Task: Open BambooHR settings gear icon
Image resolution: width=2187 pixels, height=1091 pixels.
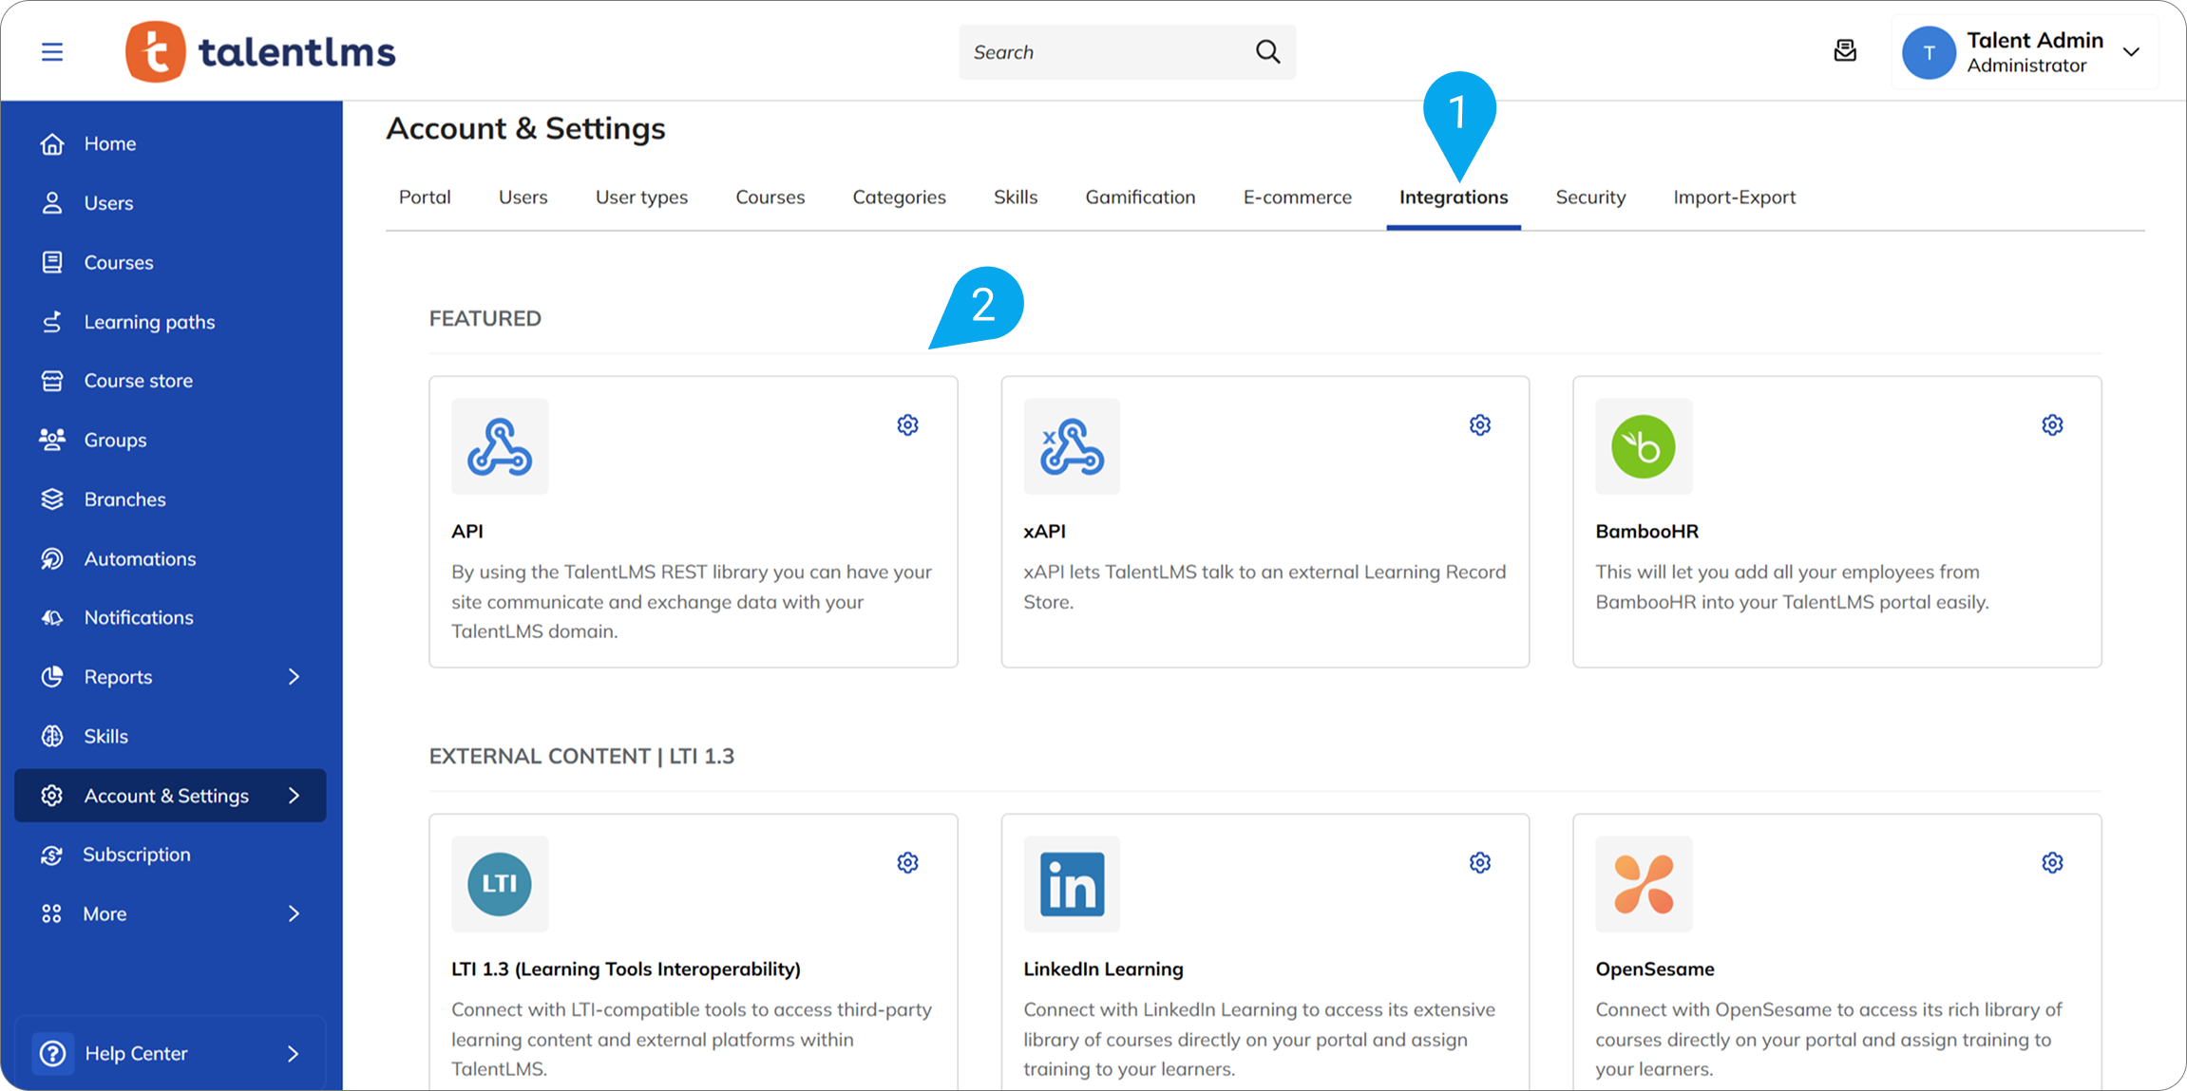Action: tap(2052, 425)
